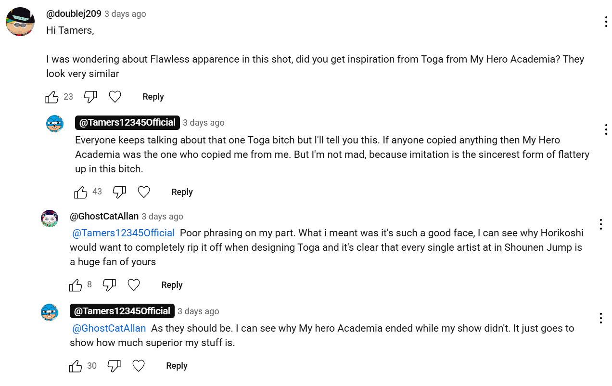Dislike the Tamers reply with 30 likes
612x386 pixels.
coord(114,366)
